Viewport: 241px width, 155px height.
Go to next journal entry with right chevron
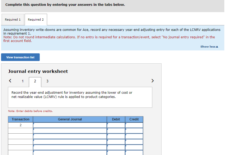[x=153, y=81]
